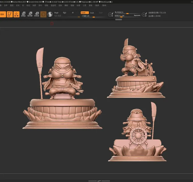Toggle the Rgb channel button

65,13
